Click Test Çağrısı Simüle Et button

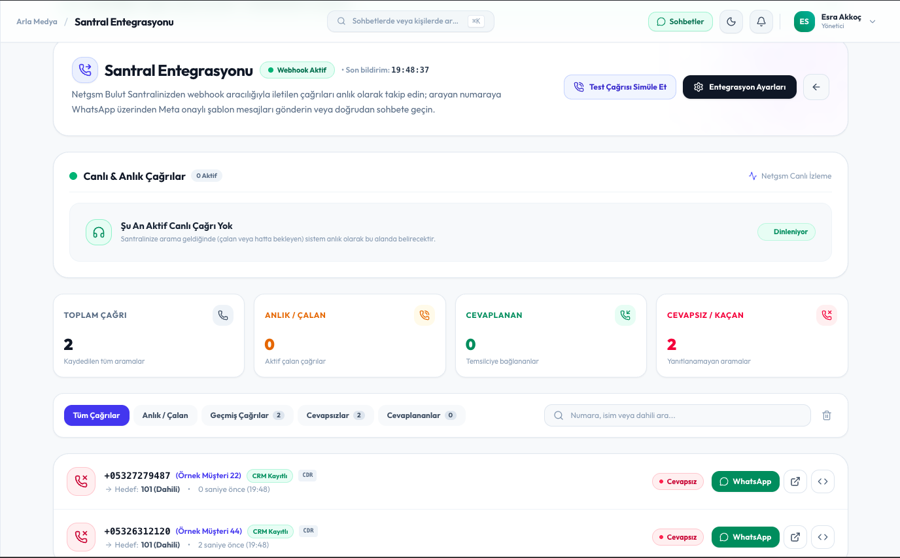click(x=620, y=87)
